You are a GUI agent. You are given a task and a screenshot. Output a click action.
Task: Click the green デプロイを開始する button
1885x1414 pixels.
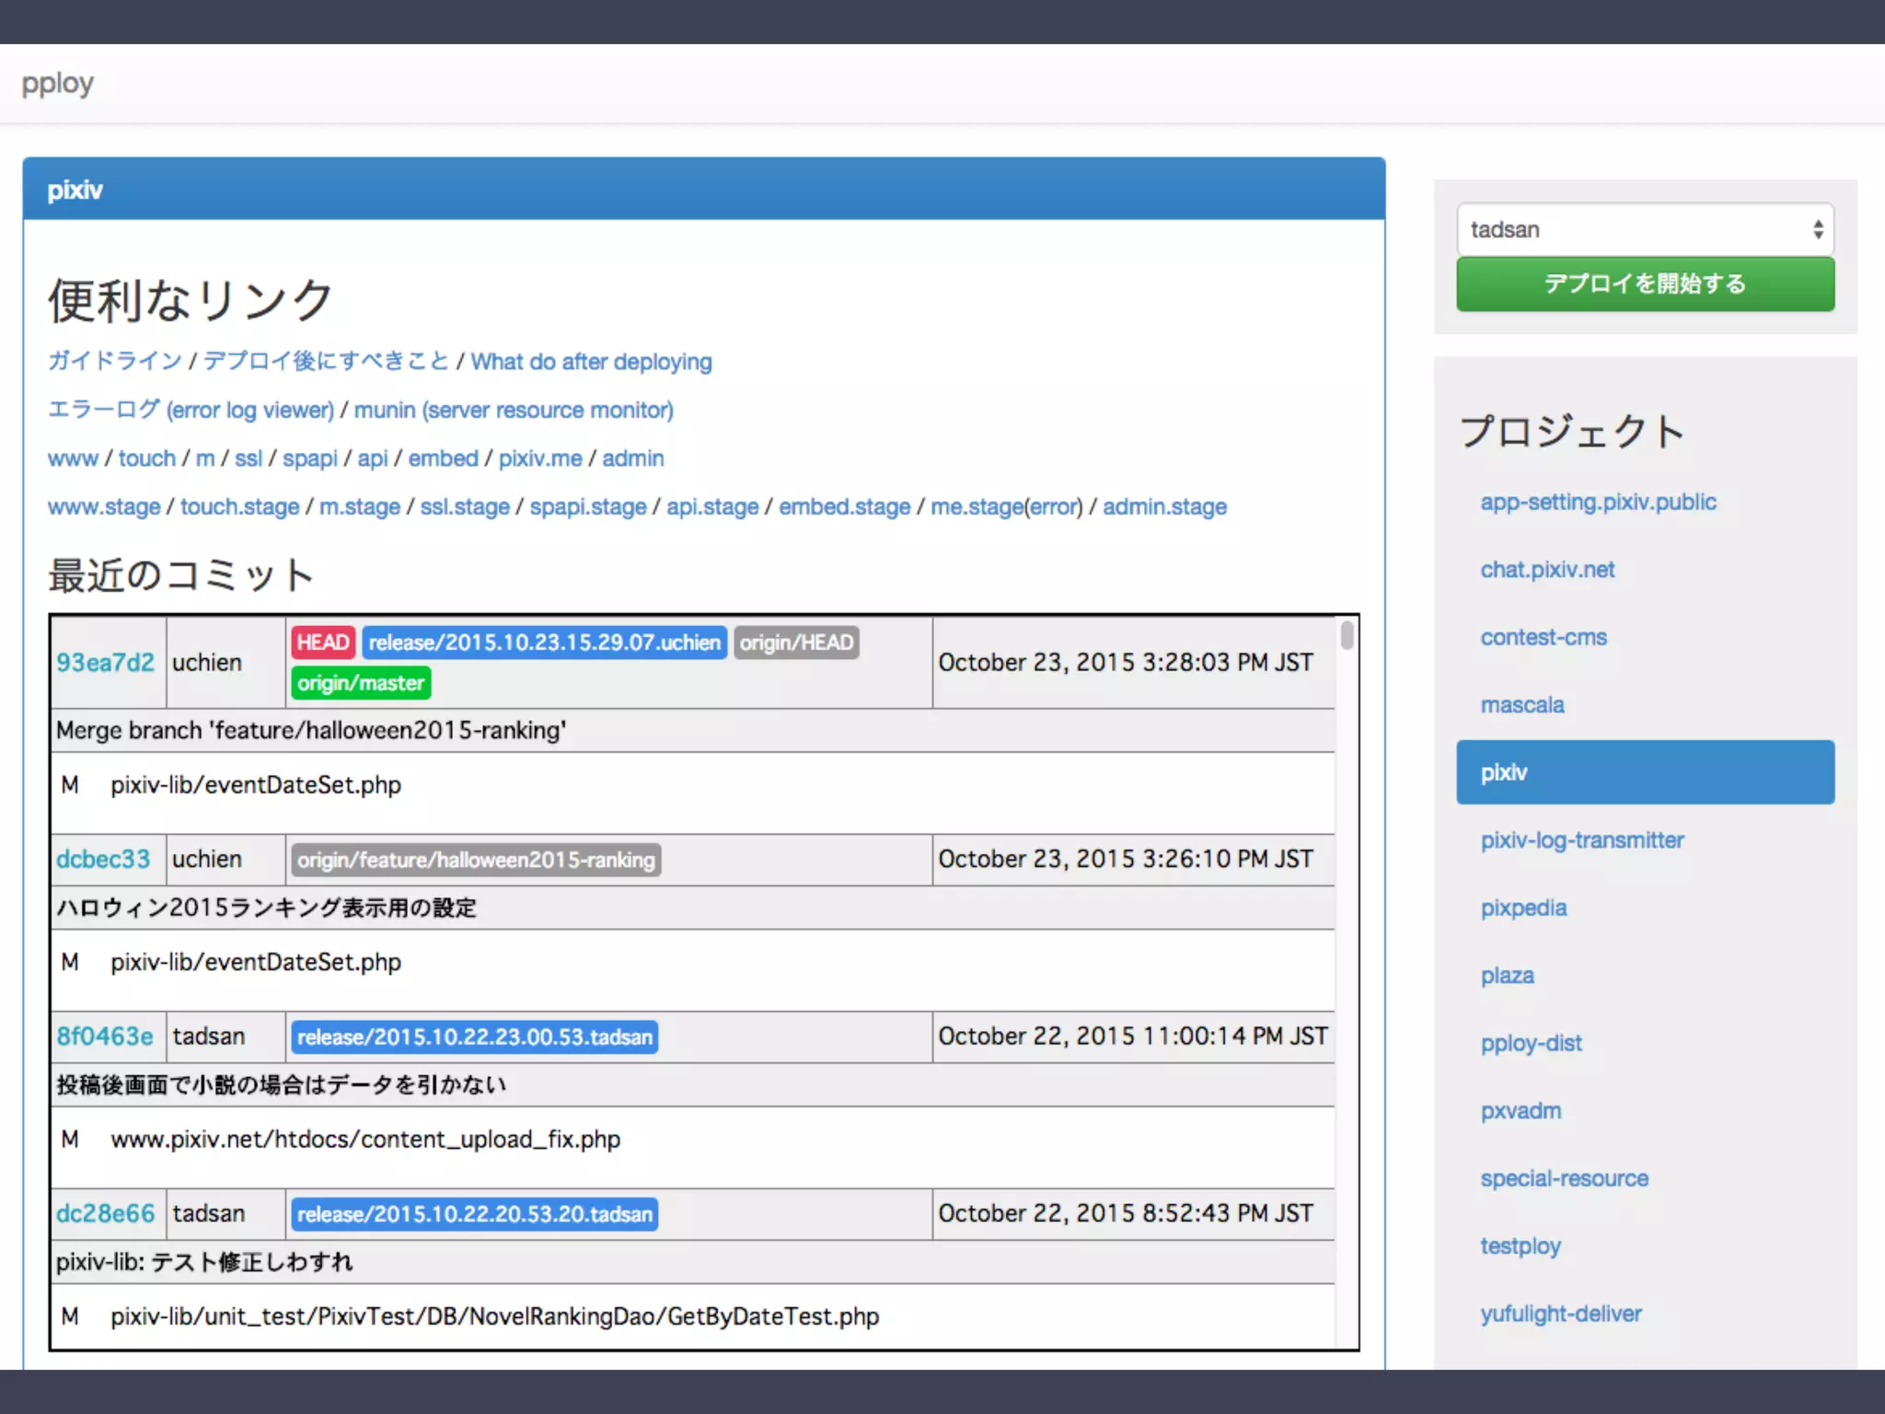pyautogui.click(x=1644, y=284)
